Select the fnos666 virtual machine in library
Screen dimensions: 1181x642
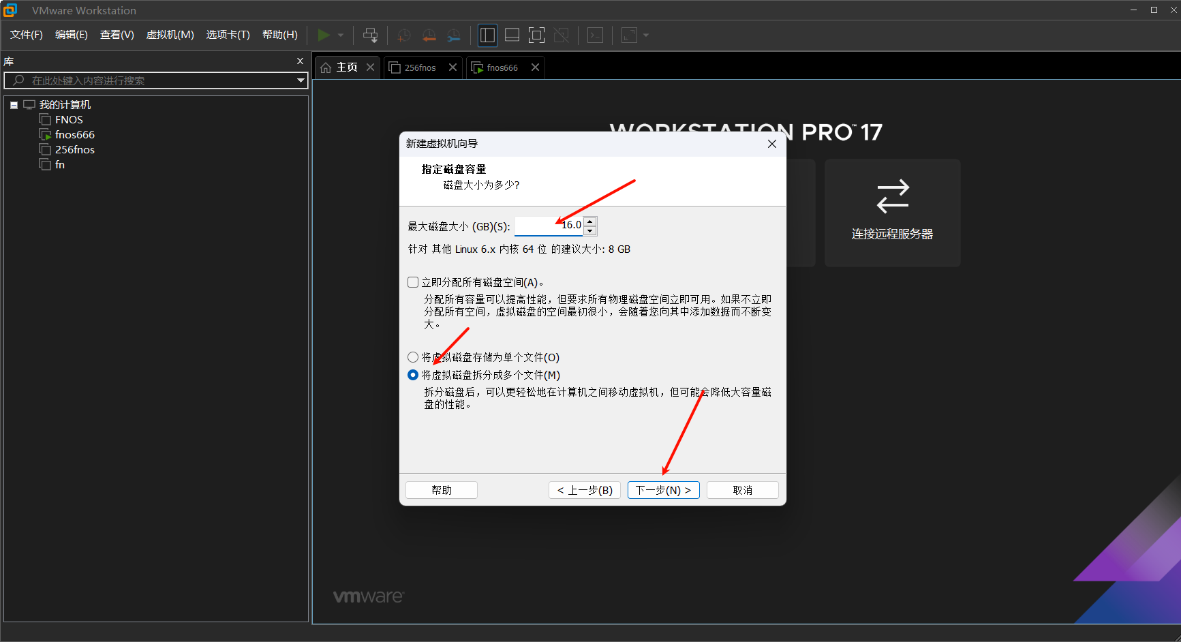[75, 135]
